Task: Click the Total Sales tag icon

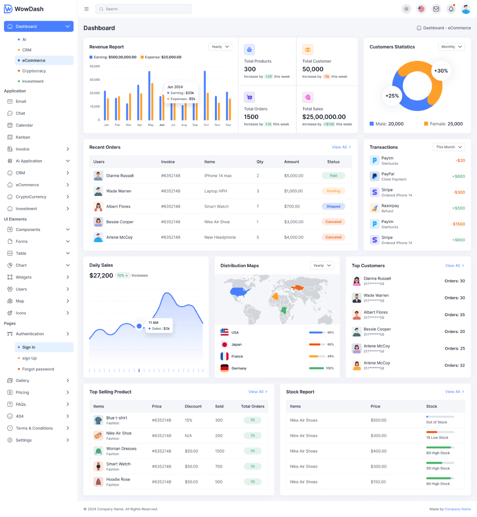Action: tap(308, 97)
